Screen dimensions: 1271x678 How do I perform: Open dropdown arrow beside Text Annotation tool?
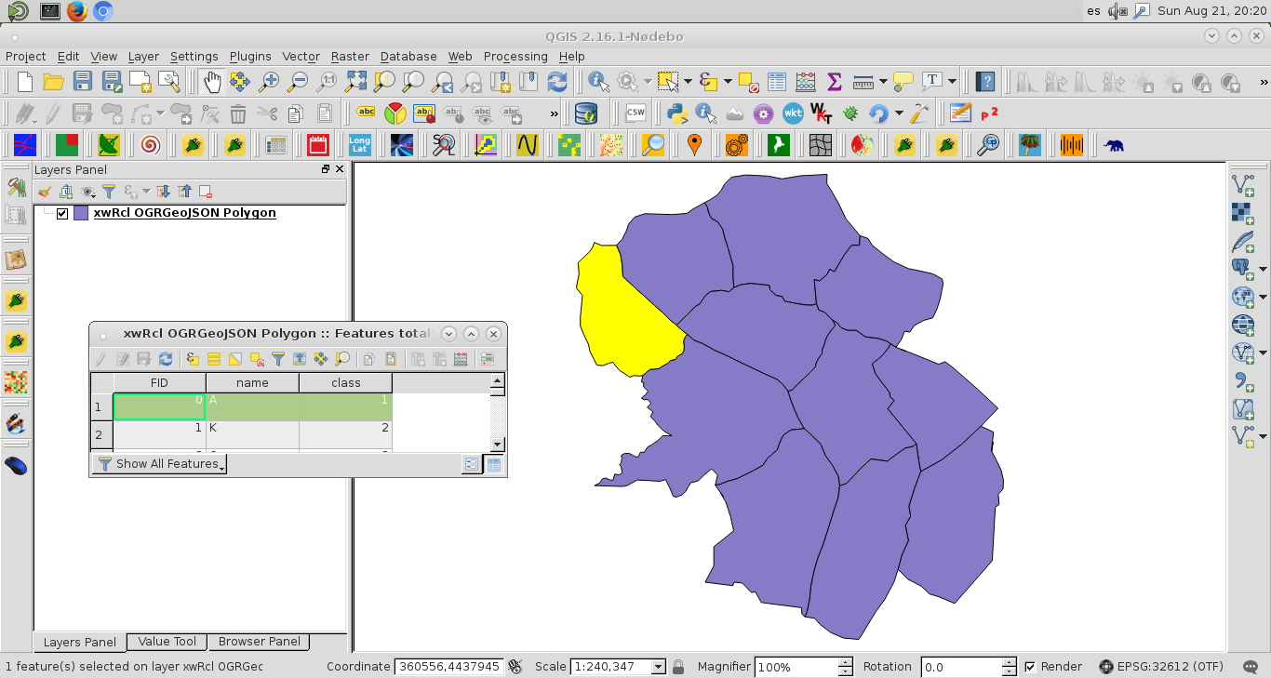pos(952,82)
